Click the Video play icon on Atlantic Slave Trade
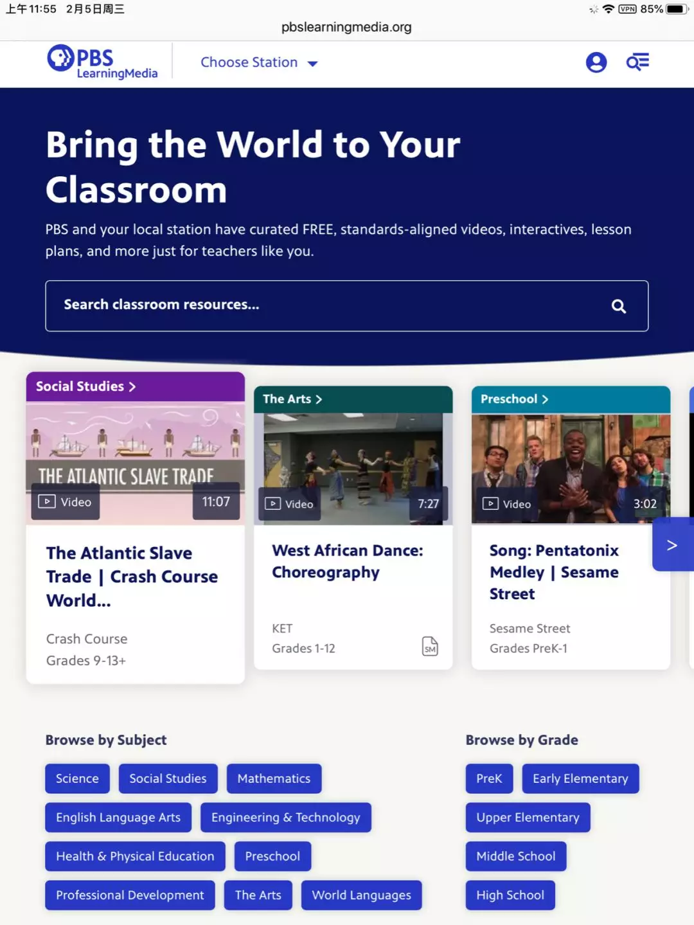Viewport: 694px width, 925px height. 47,501
